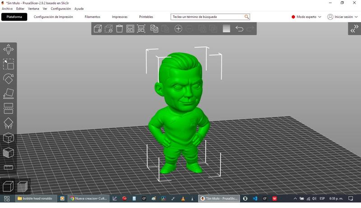Image resolution: width=361 pixels, height=208 pixels.
Task: Click the ESP language indicator
Action: pyautogui.click(x=322, y=199)
